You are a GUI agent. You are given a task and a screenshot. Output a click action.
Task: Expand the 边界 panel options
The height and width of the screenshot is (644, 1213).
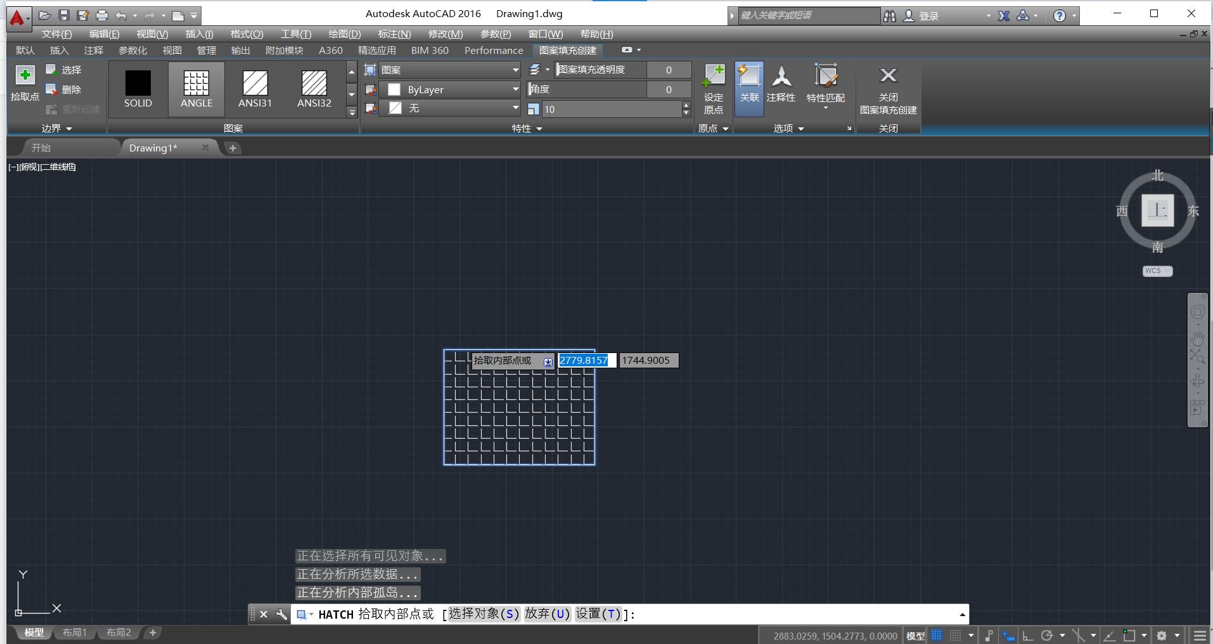[56, 128]
